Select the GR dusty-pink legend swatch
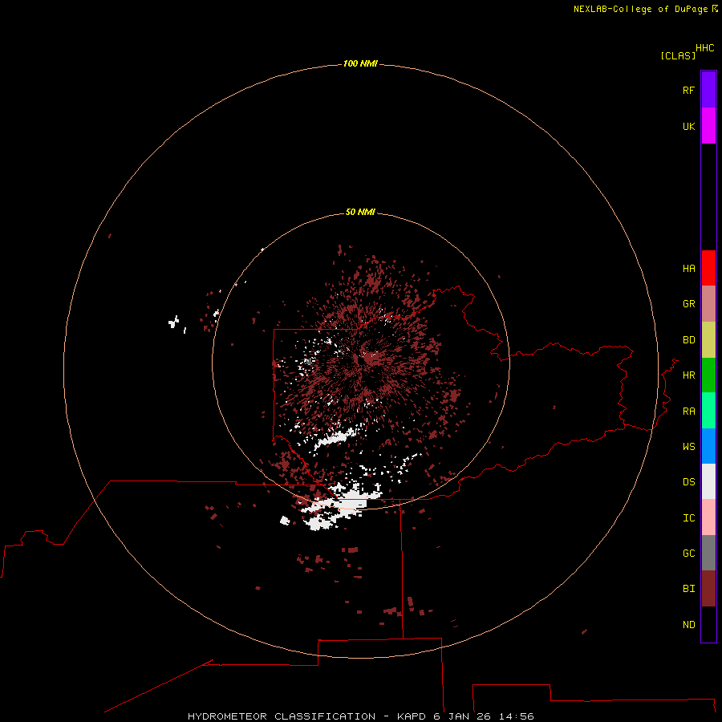This screenshot has width=722, height=722. (x=708, y=304)
